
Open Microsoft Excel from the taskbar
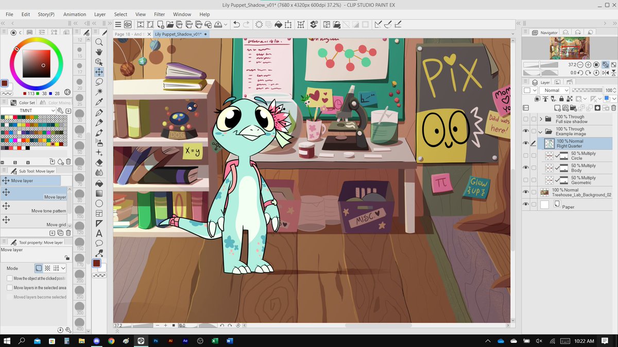pos(215,341)
